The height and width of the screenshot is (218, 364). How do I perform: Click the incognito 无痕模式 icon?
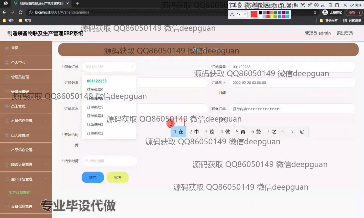tap(325, 12)
